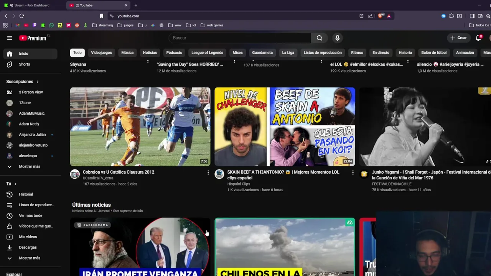
Task: Open Gmail bookmark icon
Action: pos(17,25)
